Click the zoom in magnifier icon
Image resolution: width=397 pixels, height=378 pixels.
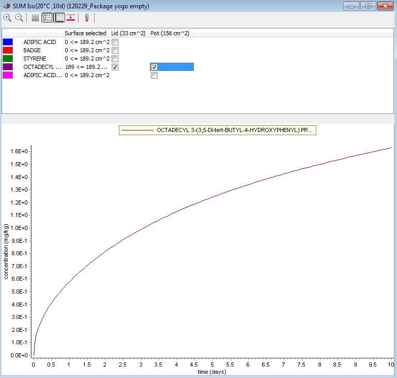coord(7,18)
